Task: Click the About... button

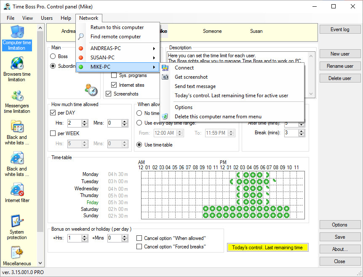Action: (340, 249)
